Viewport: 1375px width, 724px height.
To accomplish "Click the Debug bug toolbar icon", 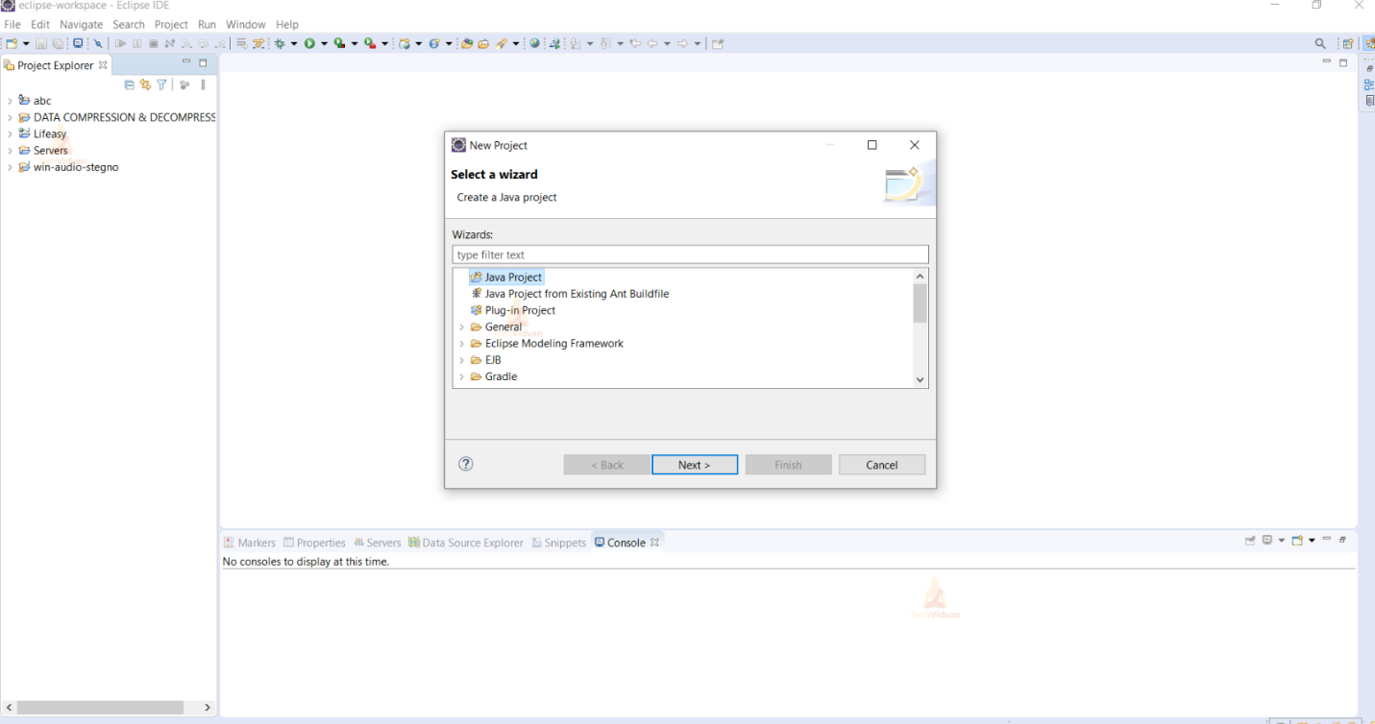I will point(281,43).
